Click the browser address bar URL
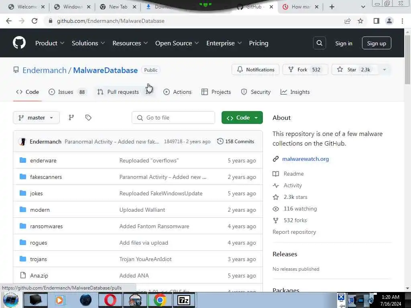Screen dimensions: 411x308 (x=111, y=21)
